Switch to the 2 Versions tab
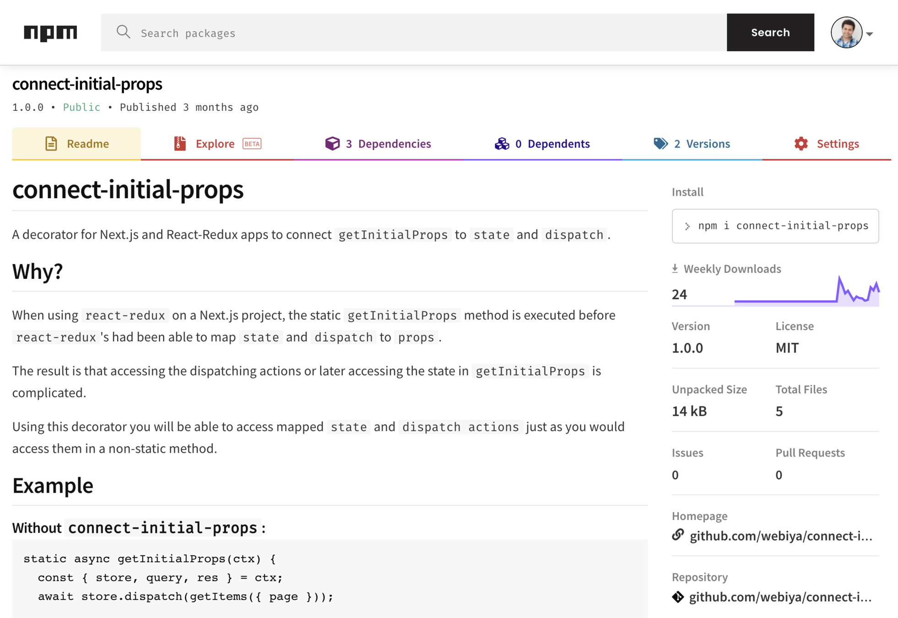Image resolution: width=898 pixels, height=618 pixels. coord(702,144)
